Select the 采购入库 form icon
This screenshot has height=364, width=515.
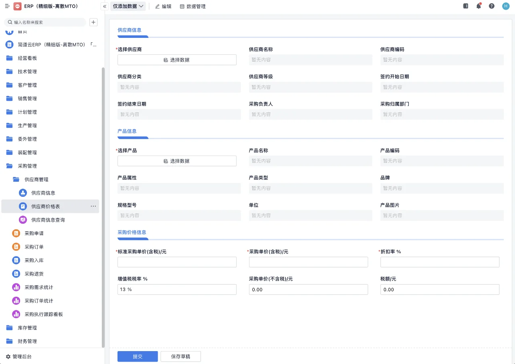pyautogui.click(x=16, y=260)
